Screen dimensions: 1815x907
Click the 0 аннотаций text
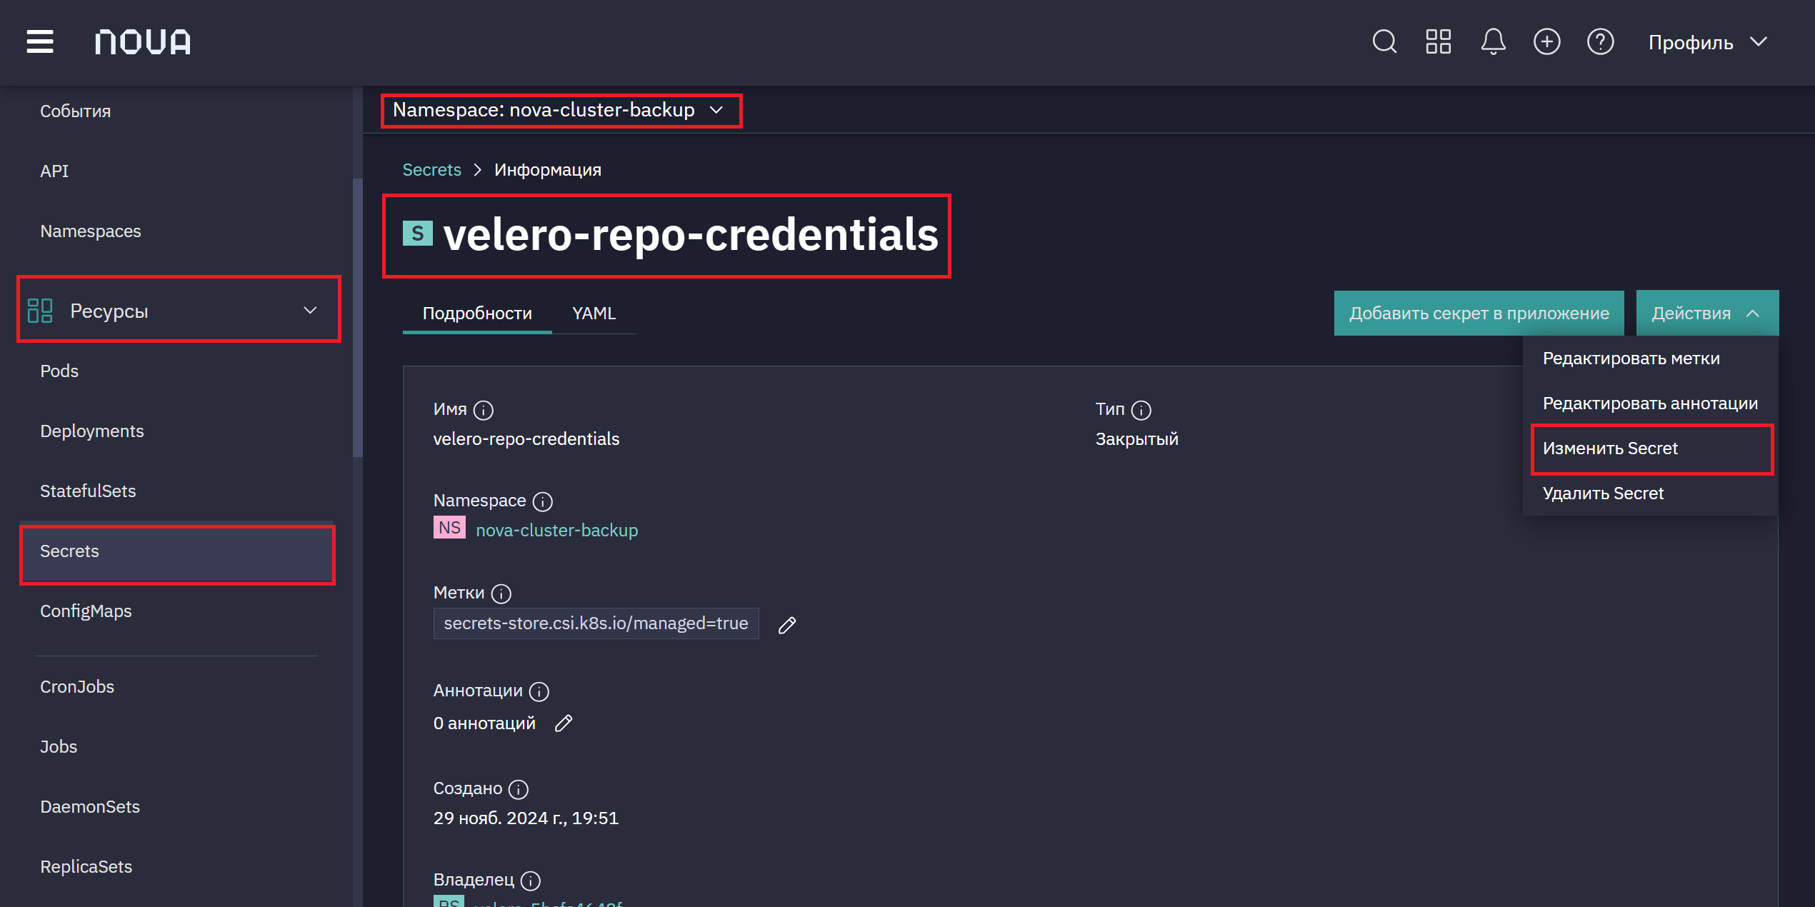(484, 723)
